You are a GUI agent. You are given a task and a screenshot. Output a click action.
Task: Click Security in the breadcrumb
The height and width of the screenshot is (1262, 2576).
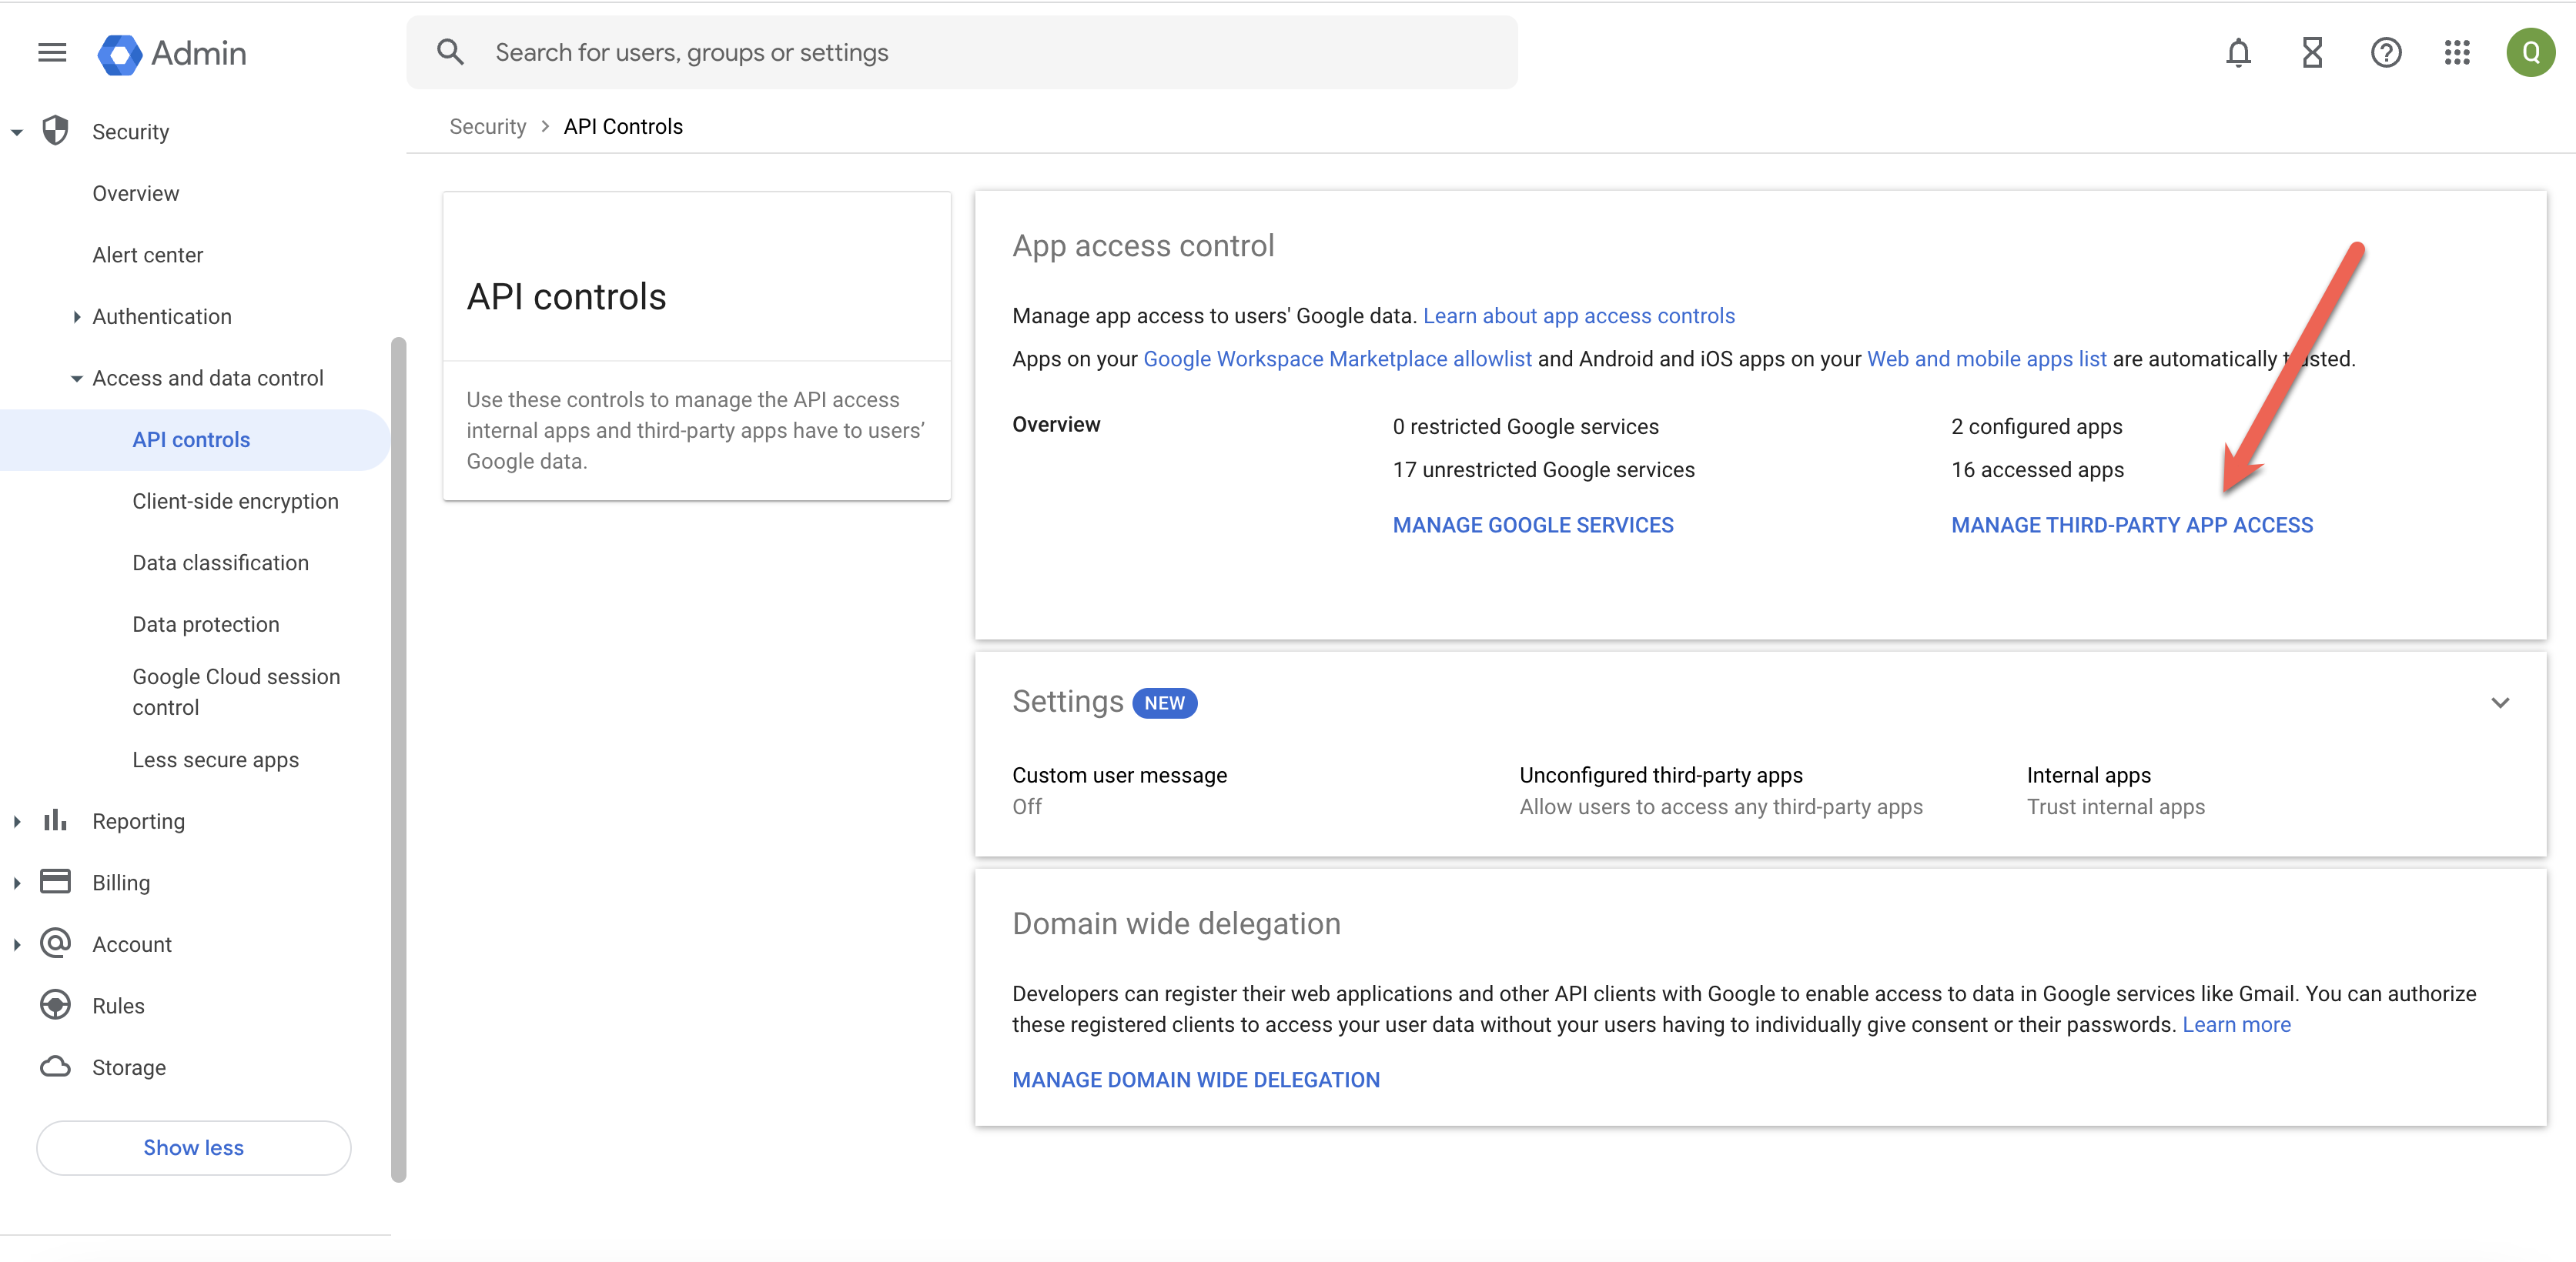(488, 127)
